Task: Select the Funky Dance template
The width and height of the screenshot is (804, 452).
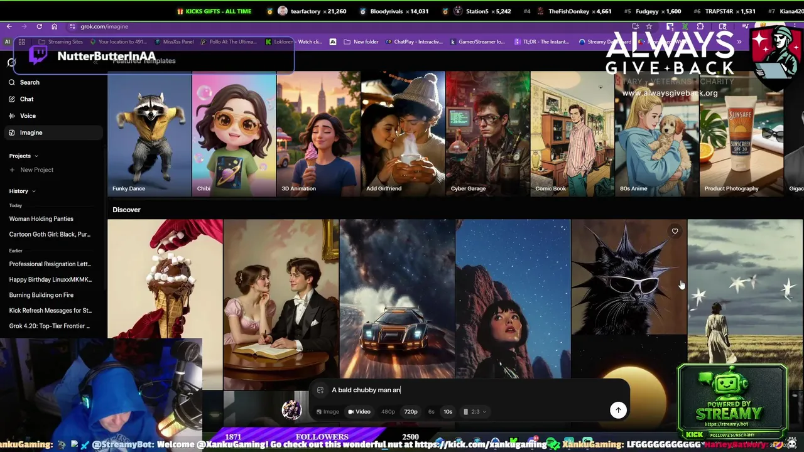Action: (x=149, y=134)
